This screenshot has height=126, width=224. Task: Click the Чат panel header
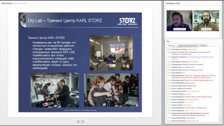coord(168,41)
